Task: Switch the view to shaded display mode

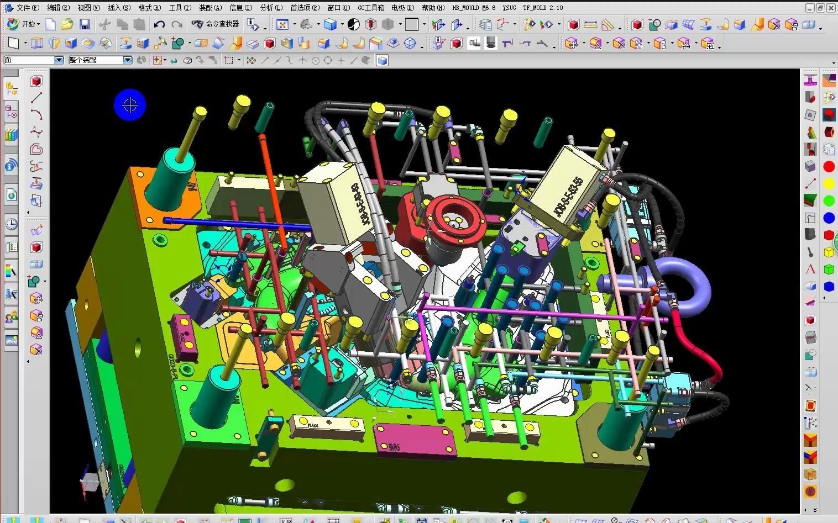Action: click(x=331, y=24)
